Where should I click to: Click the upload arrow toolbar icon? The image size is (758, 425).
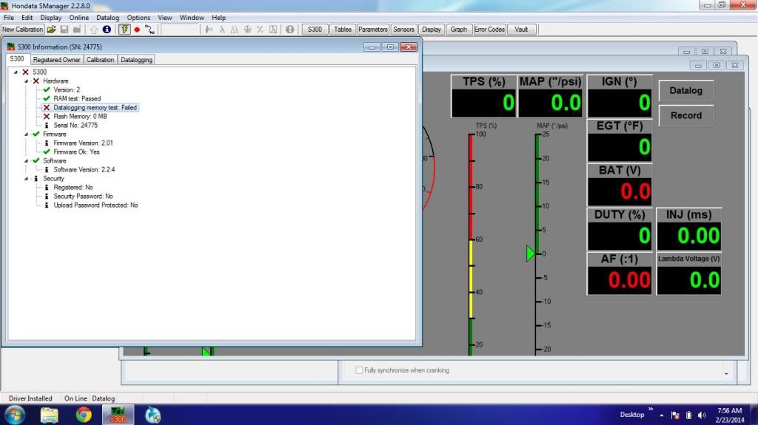tap(94, 30)
